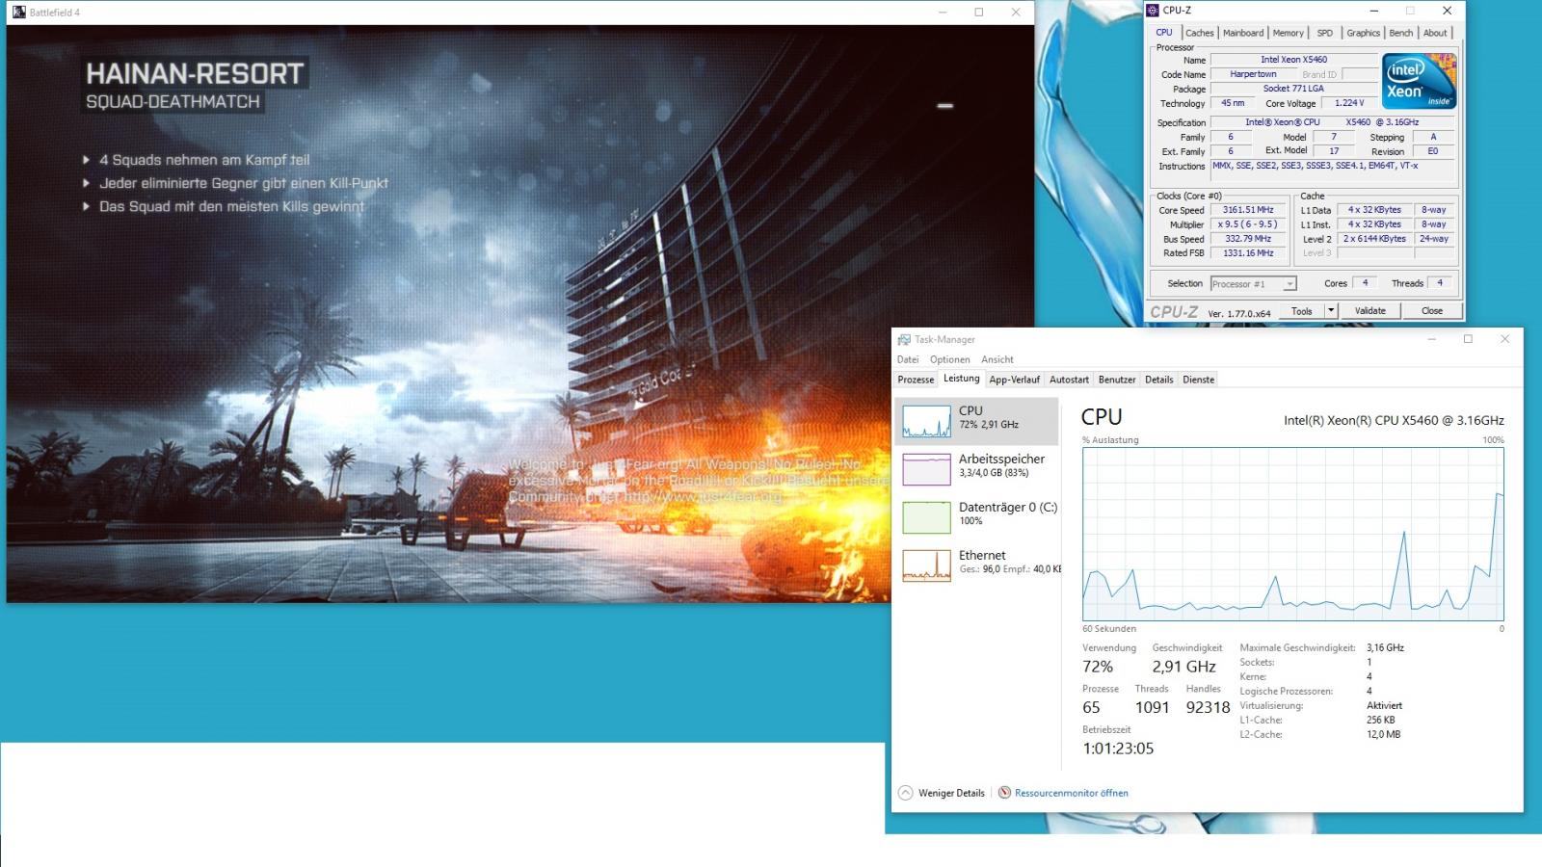
Task: Click the Core Speed value '3161.51 MHz'
Action: (x=1248, y=210)
